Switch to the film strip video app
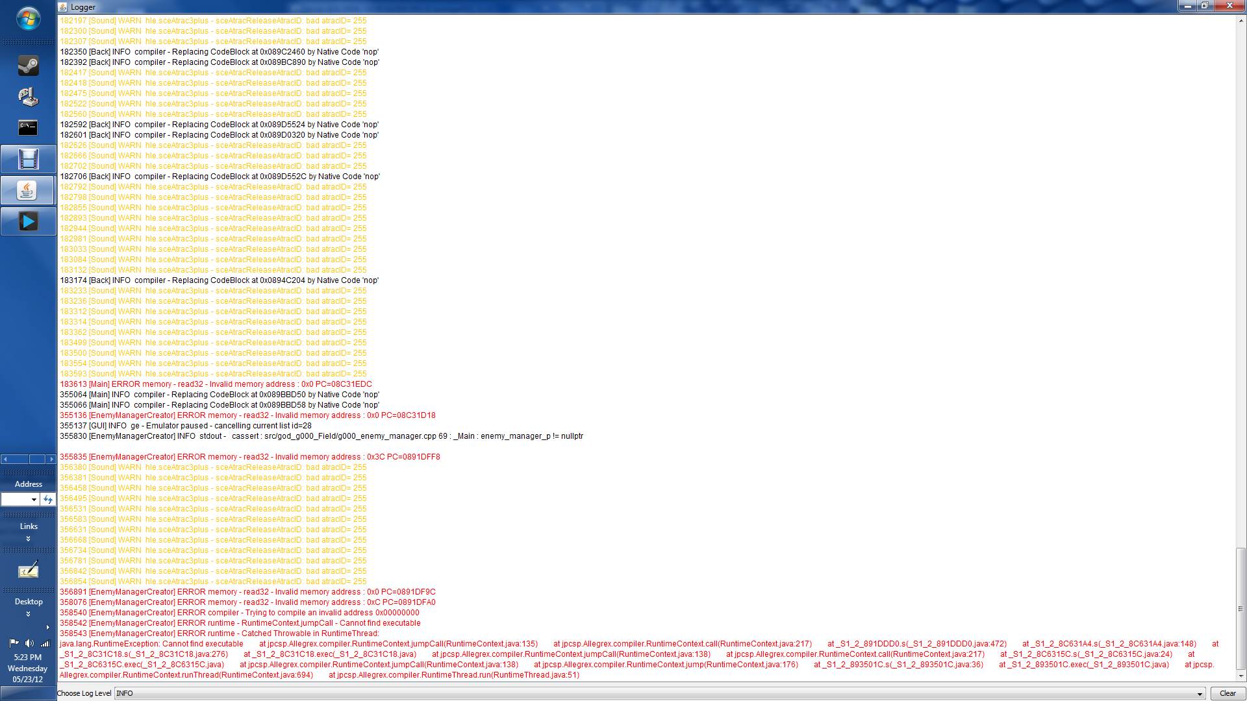Viewport: 1247px width, 701px height. (28, 159)
